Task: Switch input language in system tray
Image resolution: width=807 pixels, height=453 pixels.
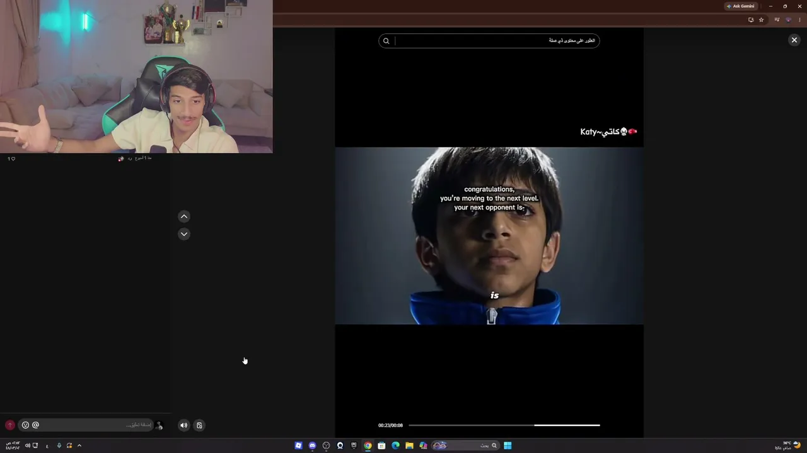Action: pos(47,446)
